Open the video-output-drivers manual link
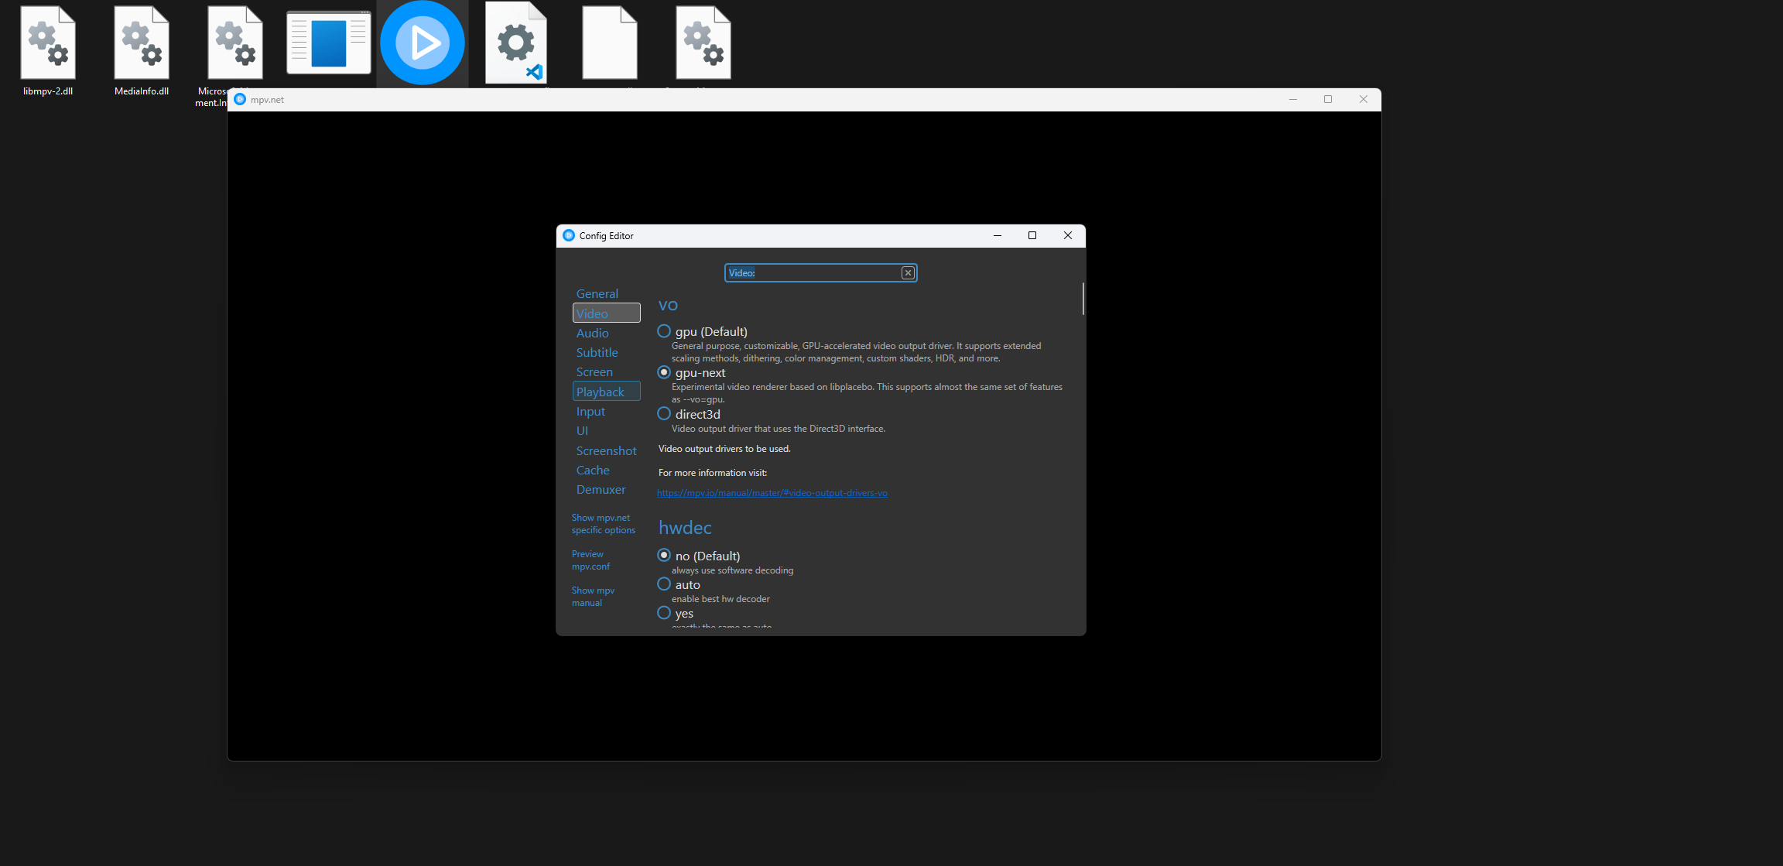 coord(772,493)
